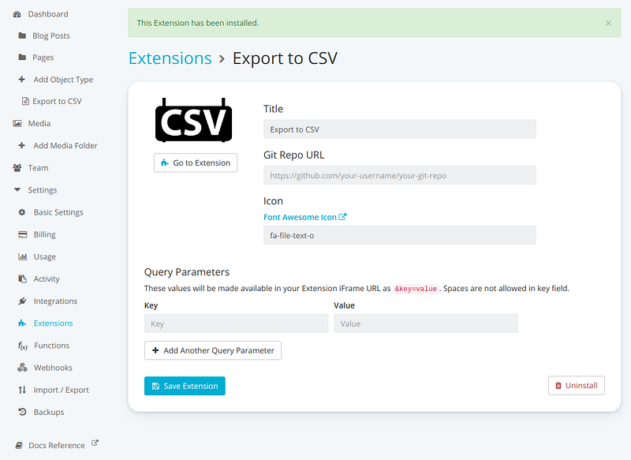Image resolution: width=631 pixels, height=460 pixels.
Task: Click the Go to Extension button
Action: point(196,163)
